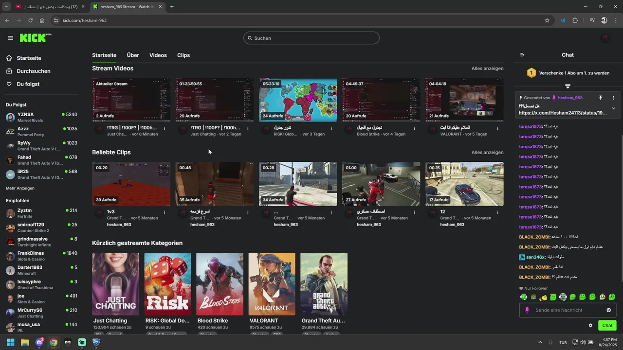Viewport: 623px width, 350px height.
Task: Focus the Suchen search field
Action: coord(311,38)
